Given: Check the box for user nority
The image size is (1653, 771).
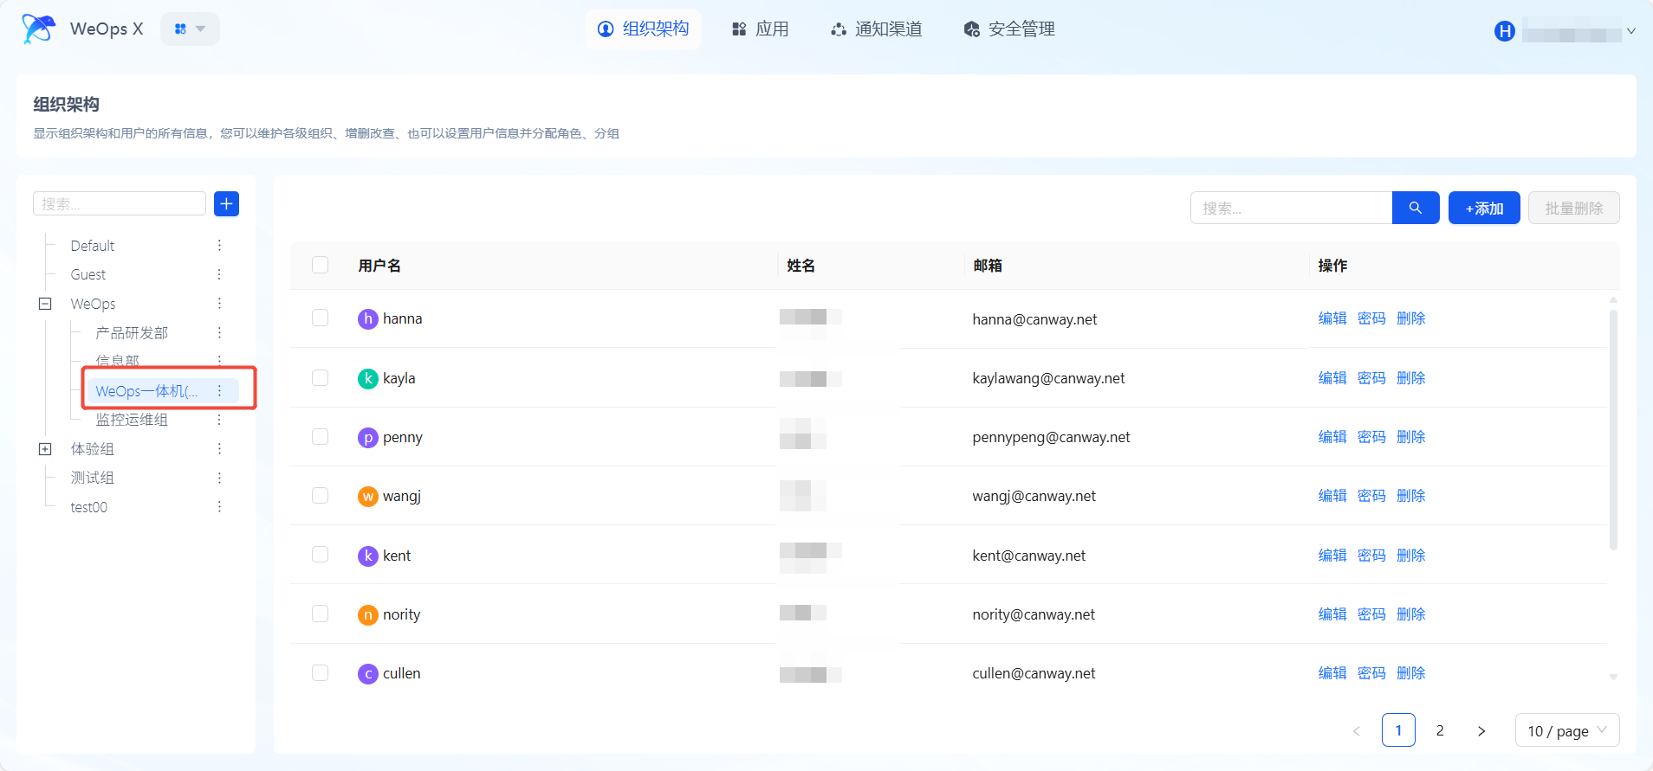Looking at the screenshot, I should click(x=321, y=614).
